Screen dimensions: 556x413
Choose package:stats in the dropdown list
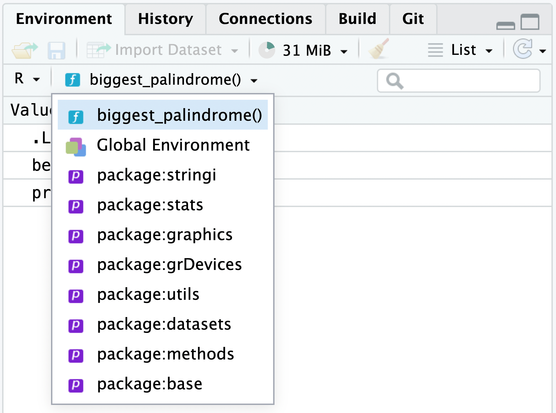pos(149,206)
